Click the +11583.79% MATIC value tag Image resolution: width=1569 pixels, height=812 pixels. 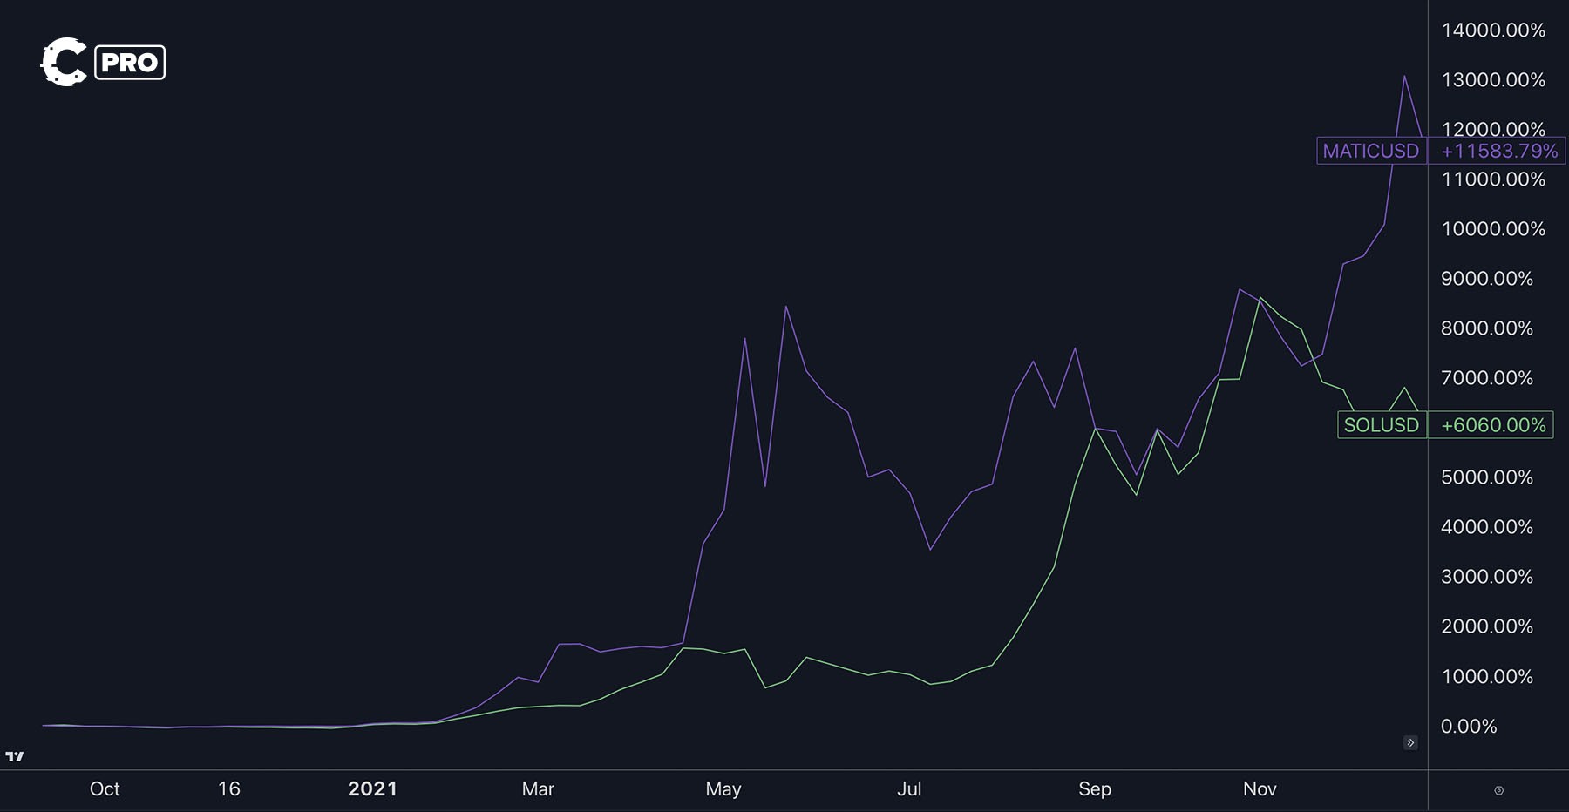point(1498,151)
